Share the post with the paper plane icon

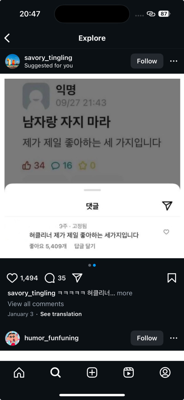[x=77, y=278]
